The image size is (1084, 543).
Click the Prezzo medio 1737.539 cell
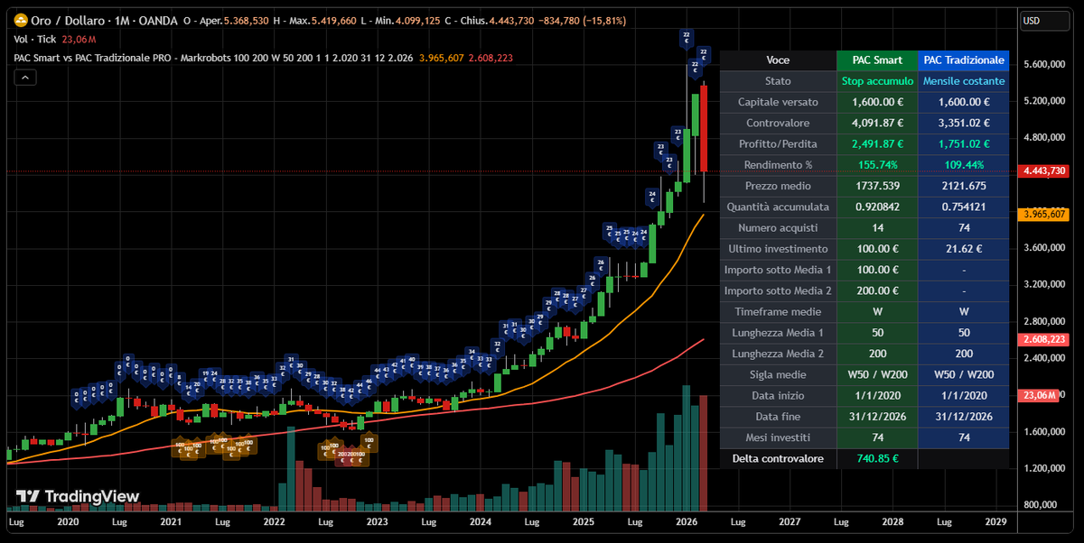(877, 186)
